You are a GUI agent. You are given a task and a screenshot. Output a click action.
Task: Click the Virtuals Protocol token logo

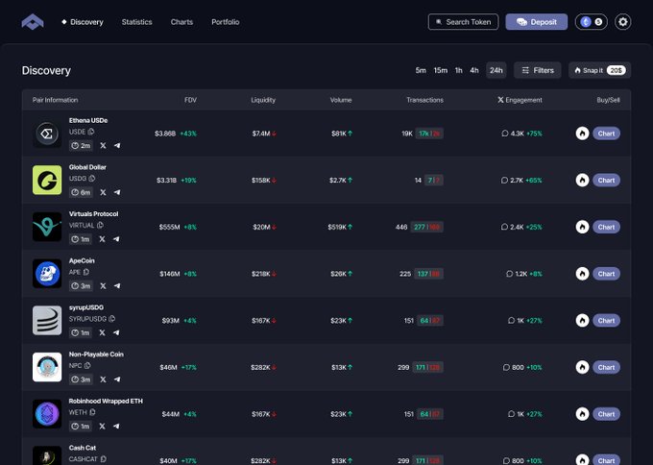point(47,227)
